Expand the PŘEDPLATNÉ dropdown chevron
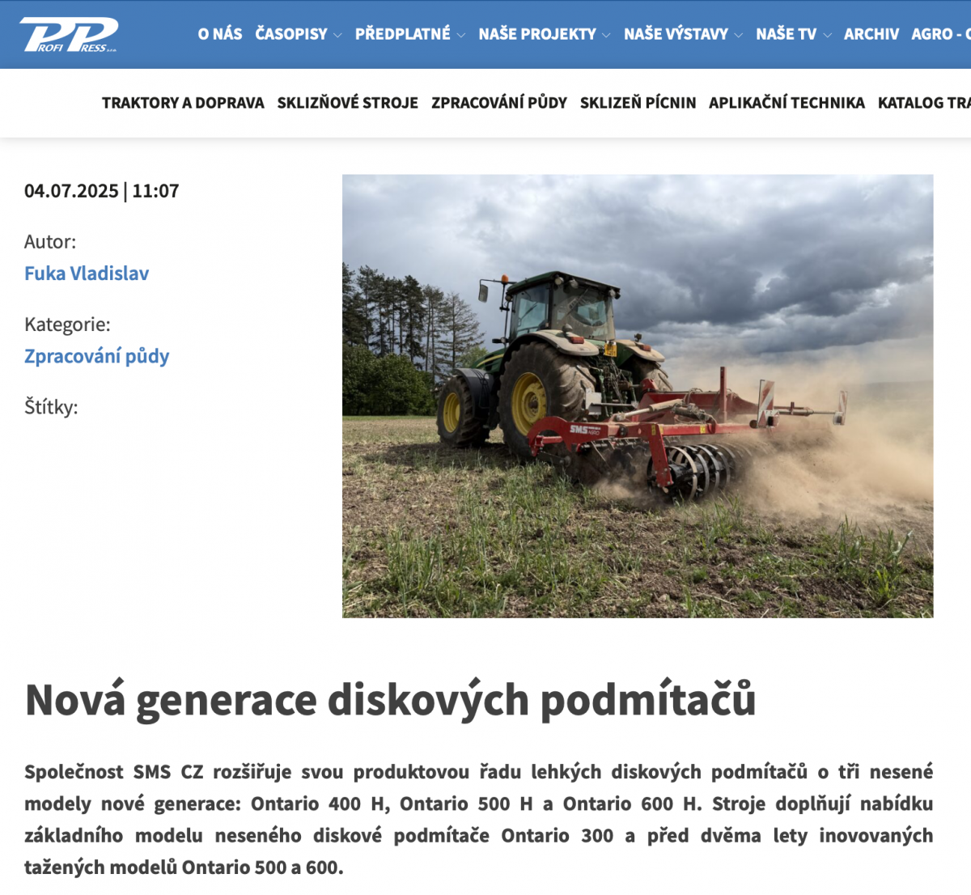 tap(461, 35)
